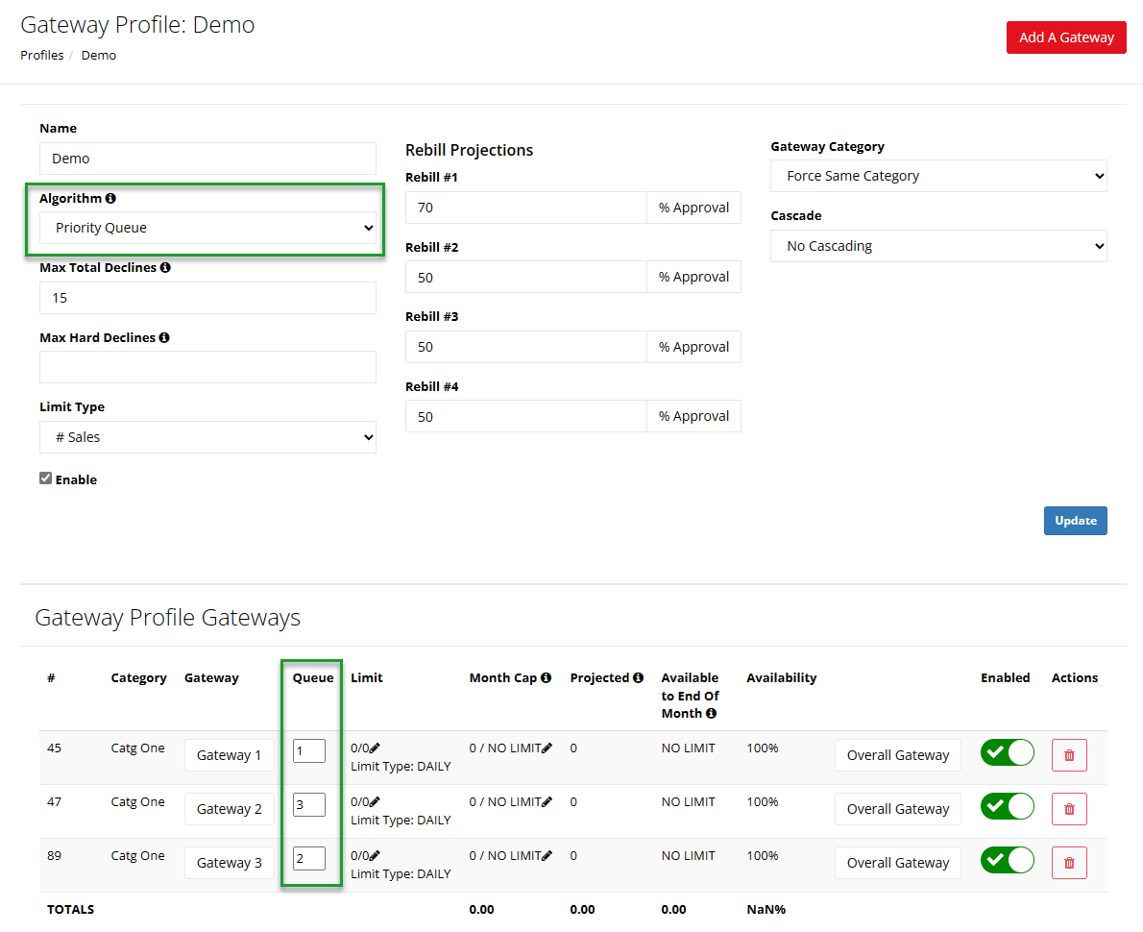Disable the Gateway 1 enabled switch
Image resolution: width=1143 pixels, height=932 pixels.
coord(1007,753)
